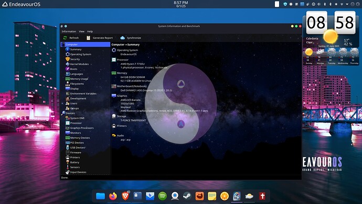362x204 pixels.
Task: Open Environment Variables in the sidebar
Action: coord(83,94)
